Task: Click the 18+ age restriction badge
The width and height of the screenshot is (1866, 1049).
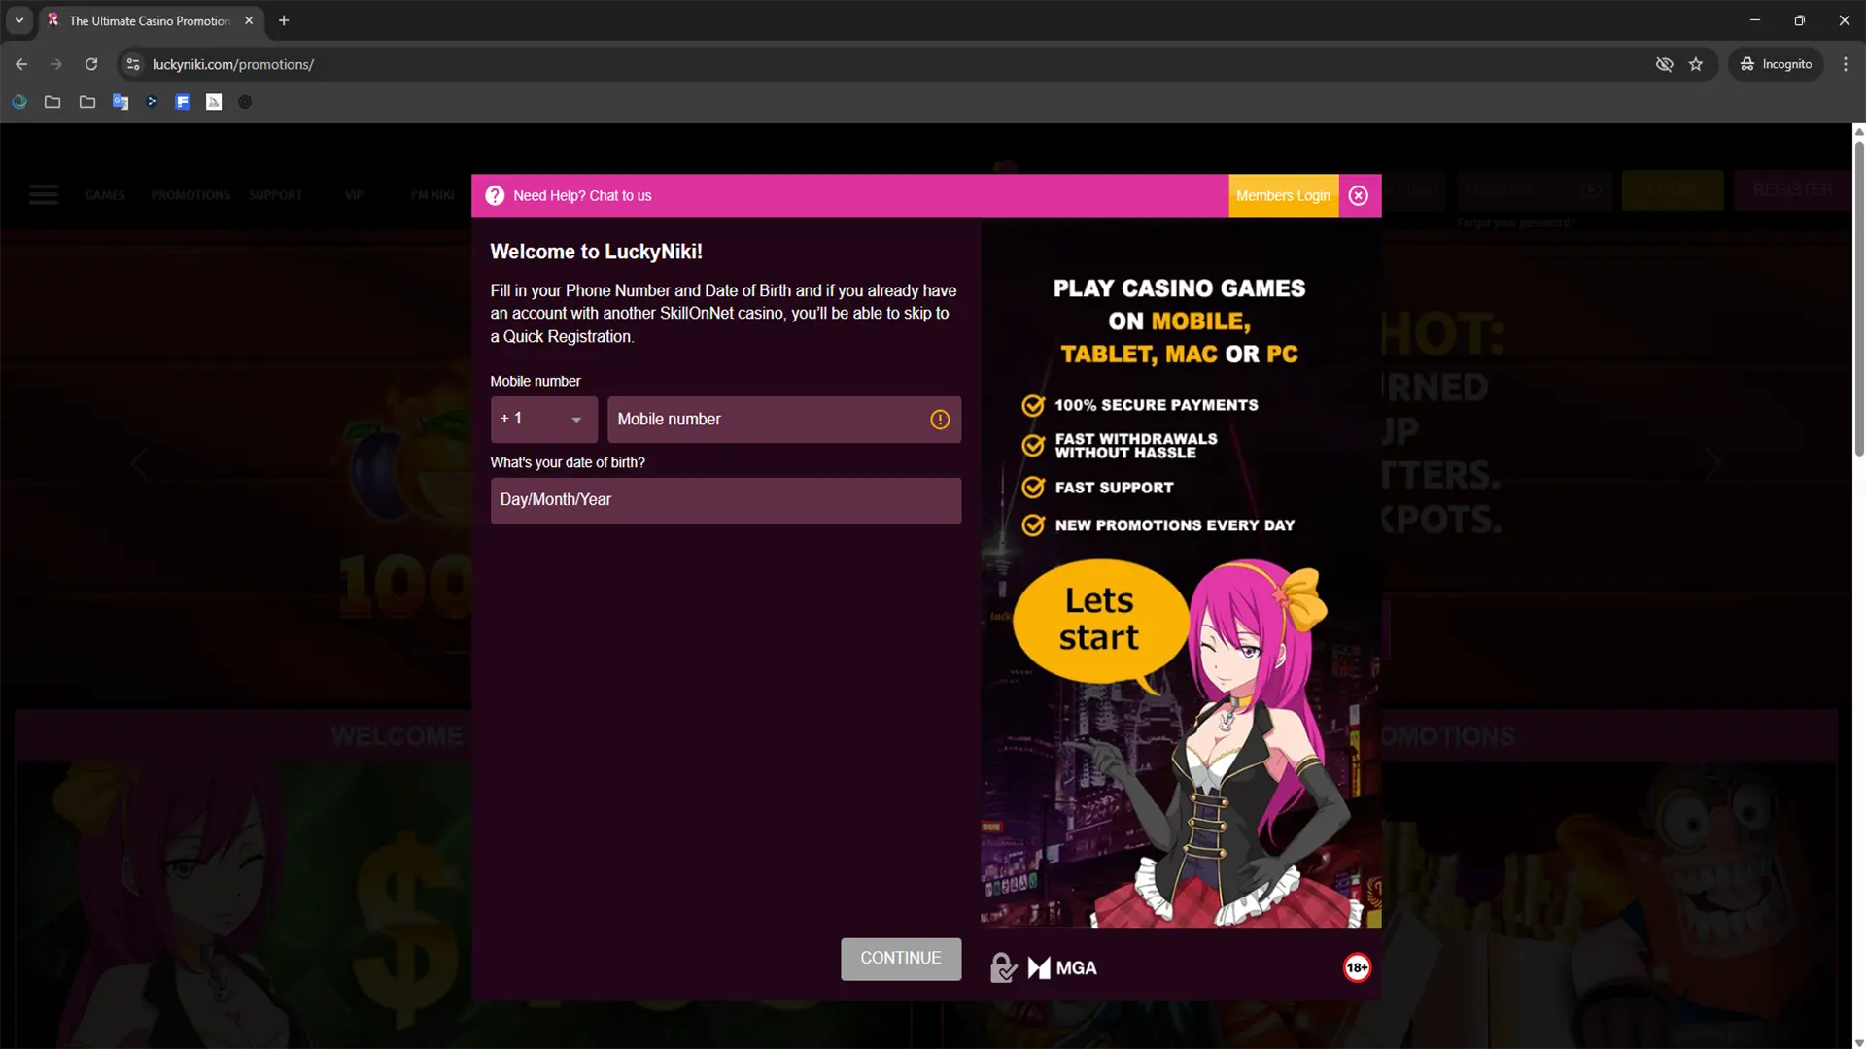Action: point(1357,967)
